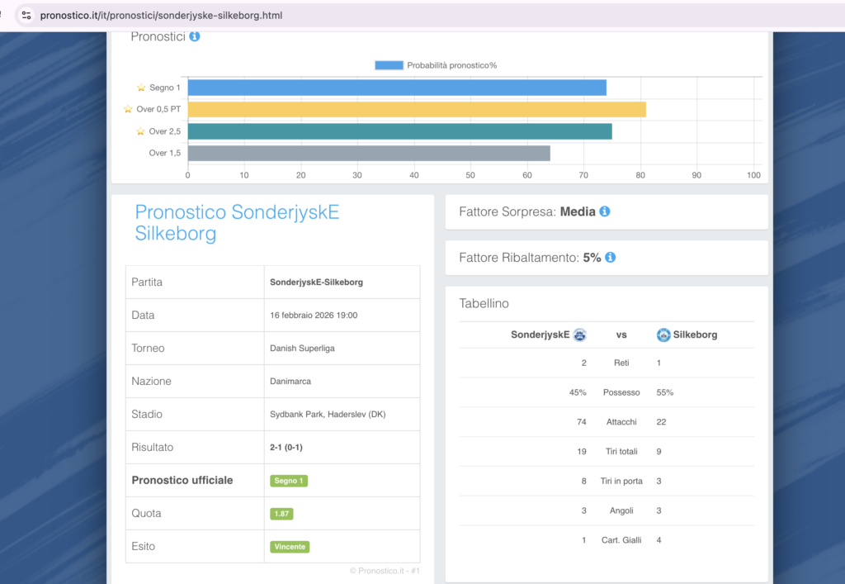Image resolution: width=845 pixels, height=584 pixels.
Task: Open site info icon in address bar
Action: (x=26, y=15)
